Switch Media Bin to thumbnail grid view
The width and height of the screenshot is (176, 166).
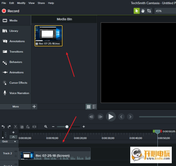tap(88, 107)
